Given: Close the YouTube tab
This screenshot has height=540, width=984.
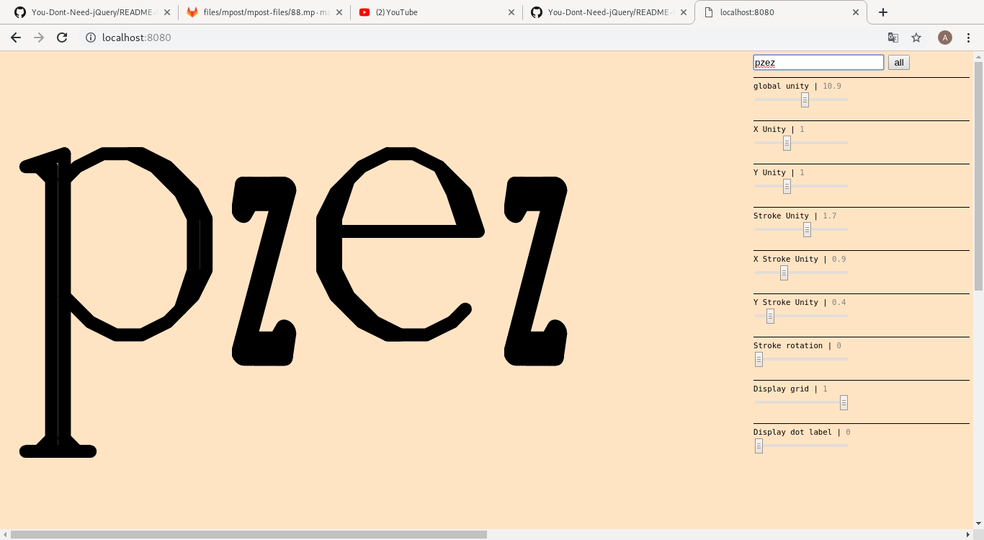Looking at the screenshot, I should [511, 12].
